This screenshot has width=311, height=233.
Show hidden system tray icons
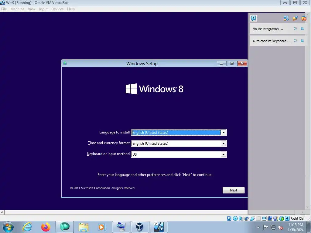click(258, 227)
